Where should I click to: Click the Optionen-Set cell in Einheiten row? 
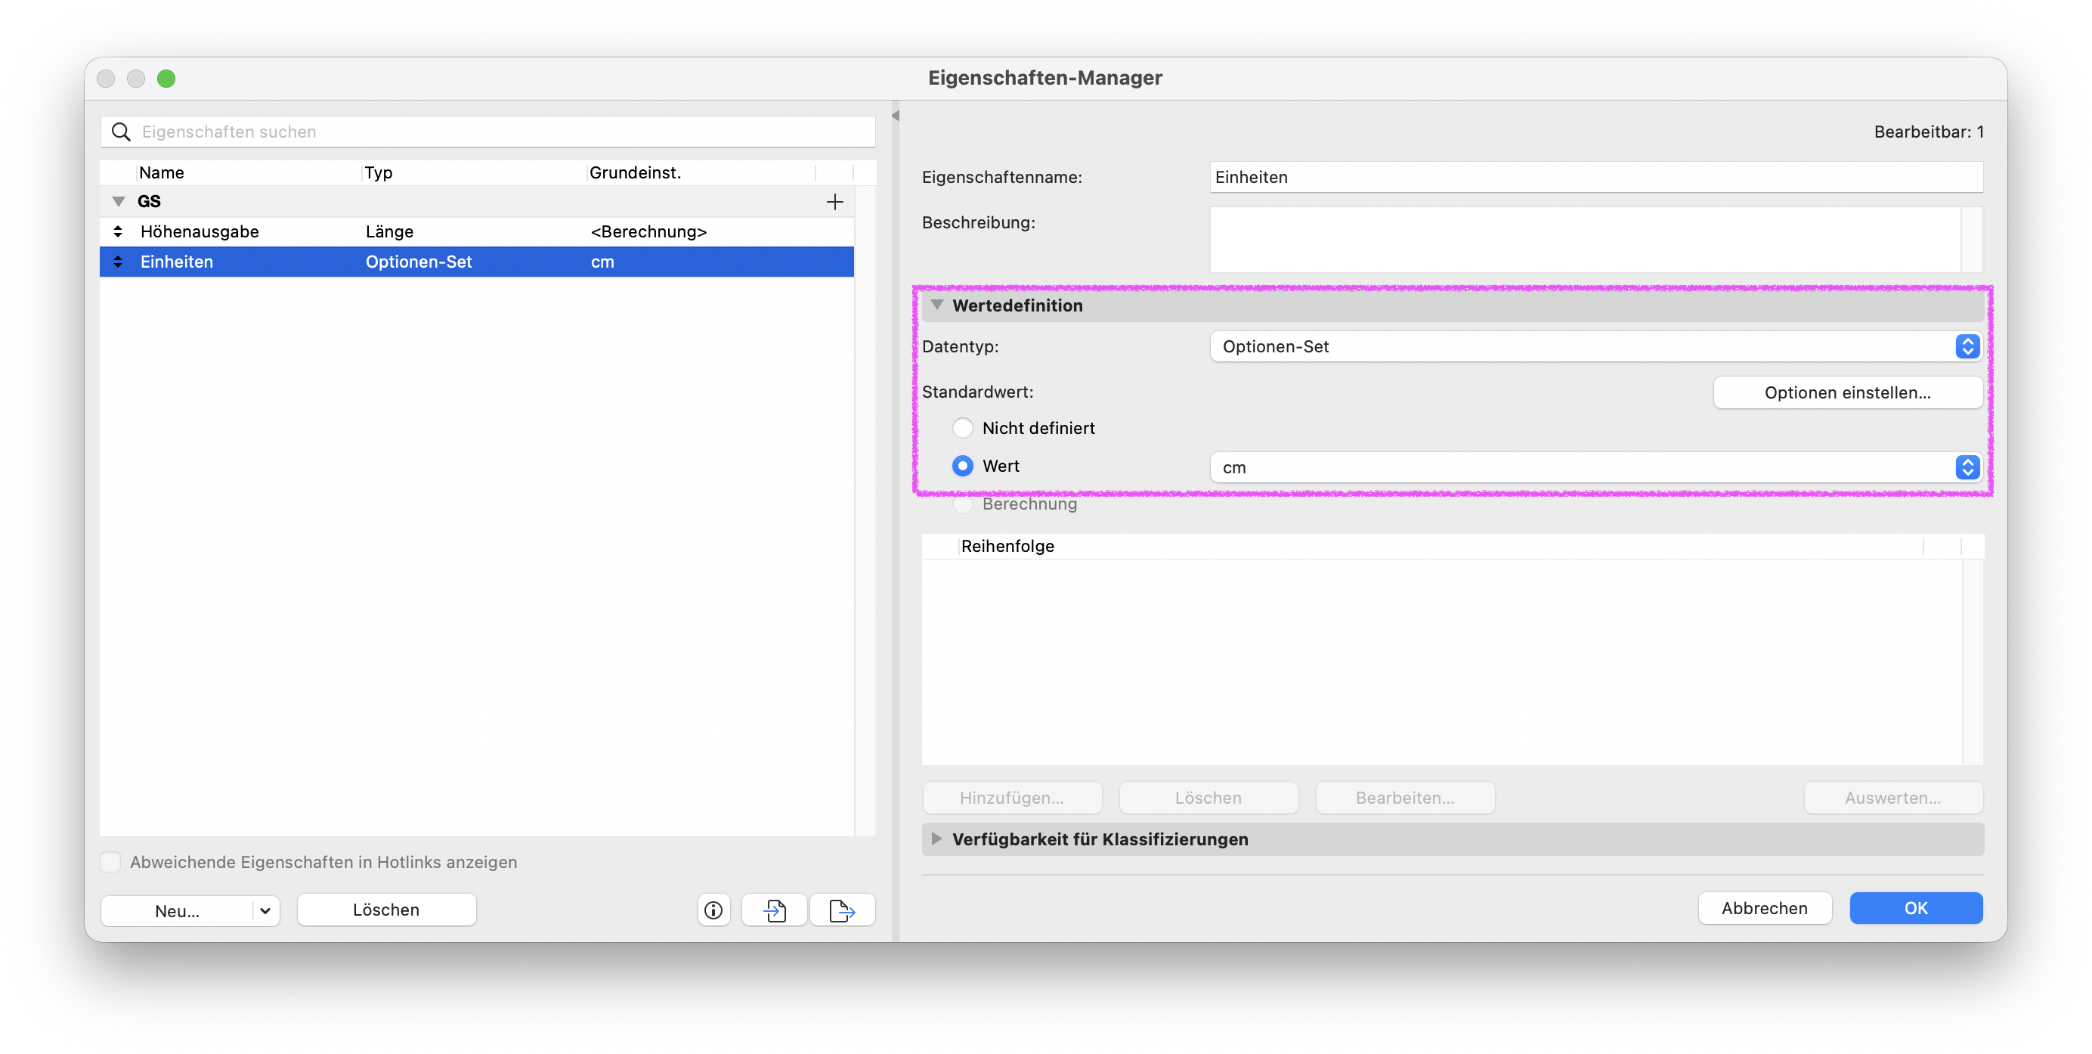(419, 262)
